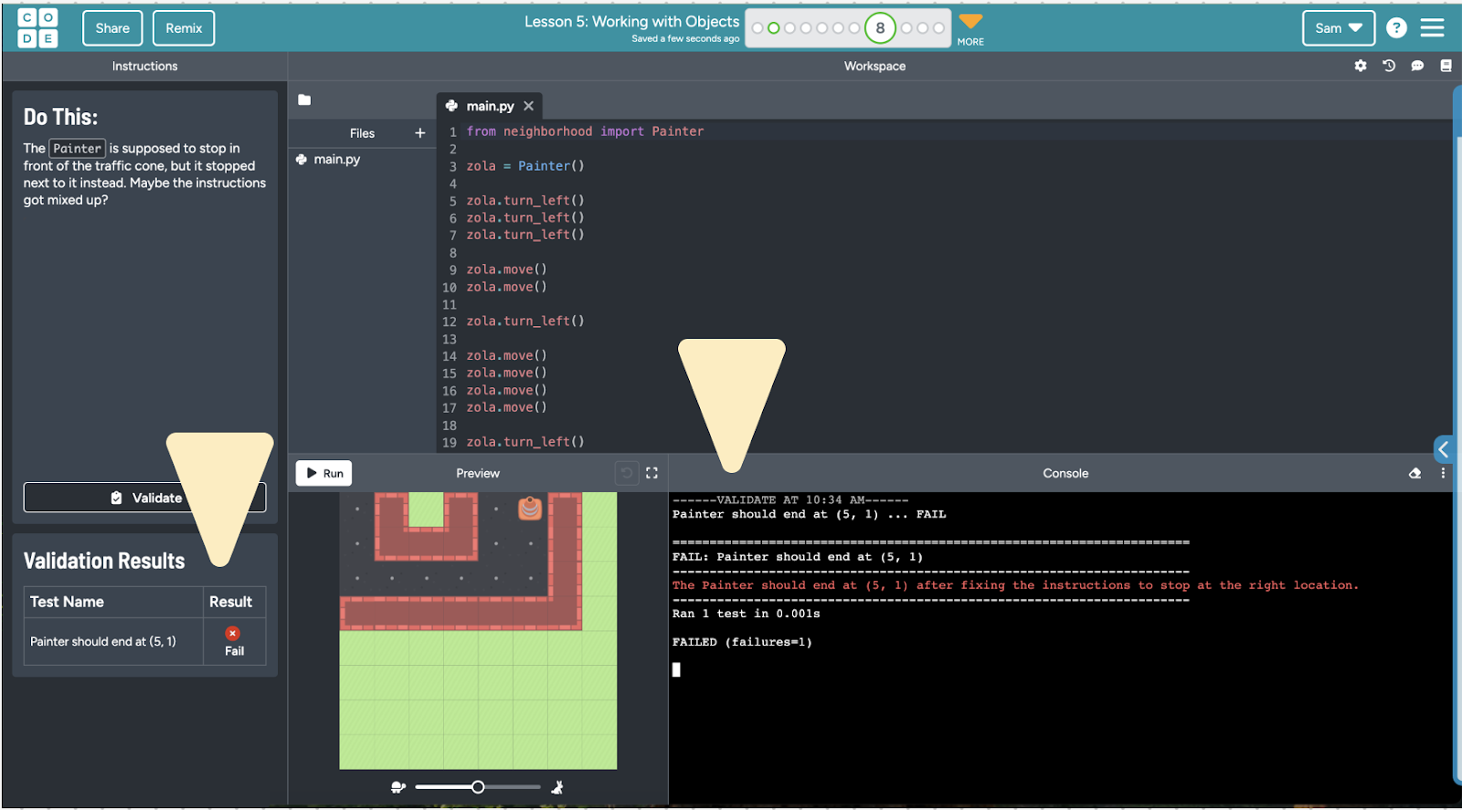
Task: Click the help question mark icon
Action: click(1396, 28)
